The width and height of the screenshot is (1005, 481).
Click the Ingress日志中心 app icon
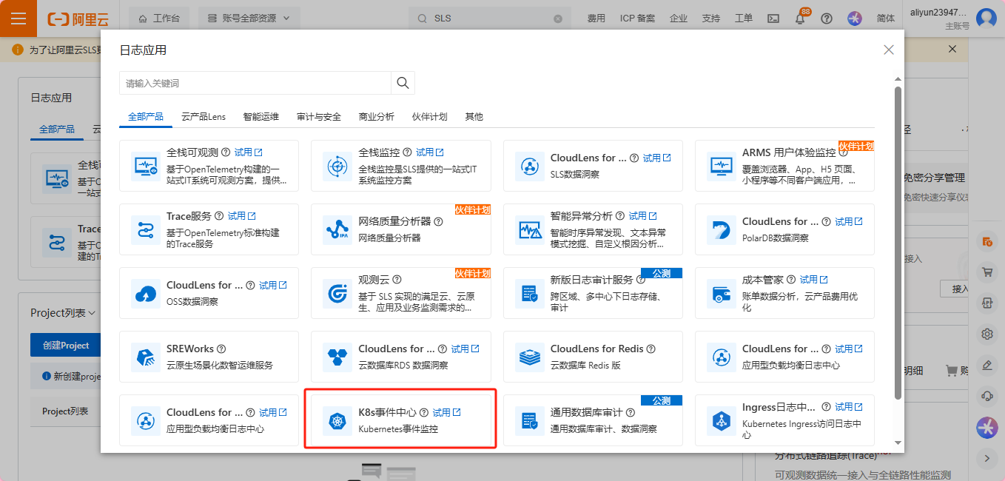pos(721,420)
